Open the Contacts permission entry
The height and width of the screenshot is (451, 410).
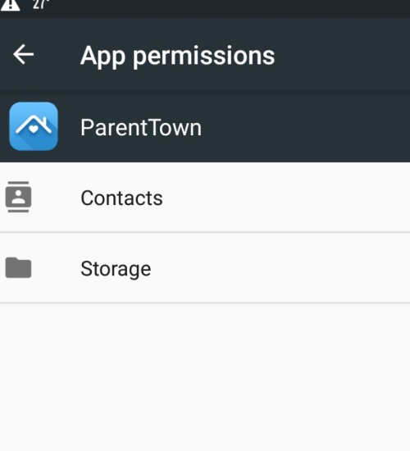pos(205,198)
